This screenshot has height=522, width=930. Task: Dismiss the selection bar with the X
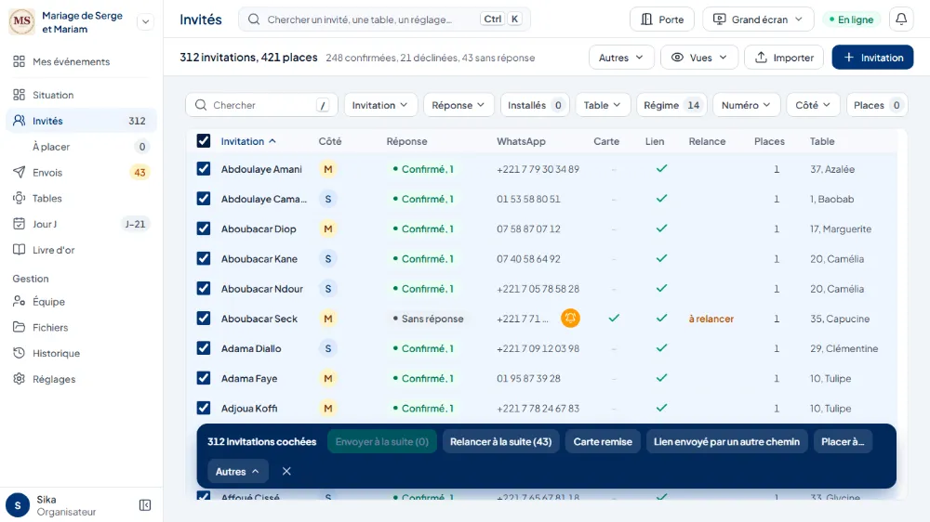[x=286, y=471]
